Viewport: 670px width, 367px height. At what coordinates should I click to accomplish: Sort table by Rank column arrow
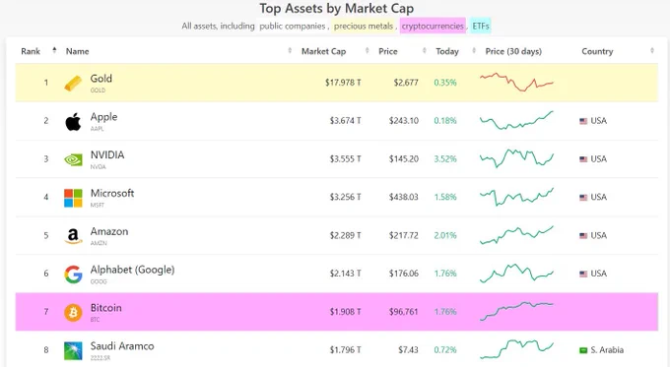pos(54,50)
